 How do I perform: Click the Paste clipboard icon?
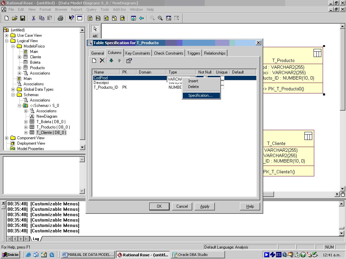pos(50,18)
